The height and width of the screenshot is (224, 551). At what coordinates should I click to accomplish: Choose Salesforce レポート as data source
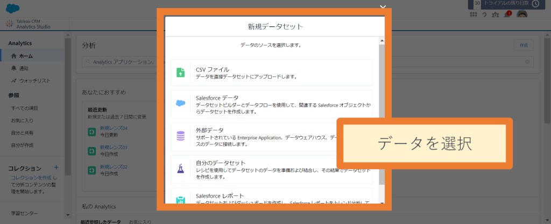[x=272, y=196]
